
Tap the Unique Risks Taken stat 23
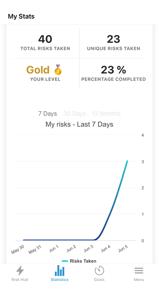(114, 39)
